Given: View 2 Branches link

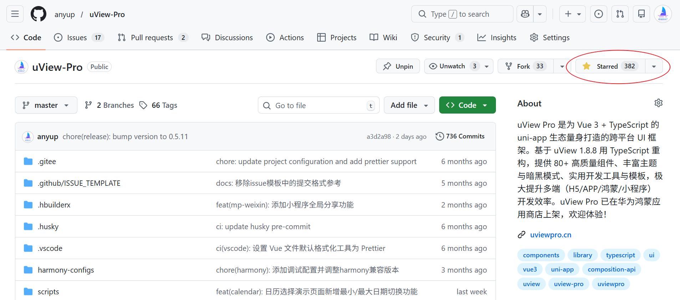Looking at the screenshot, I should [x=109, y=105].
